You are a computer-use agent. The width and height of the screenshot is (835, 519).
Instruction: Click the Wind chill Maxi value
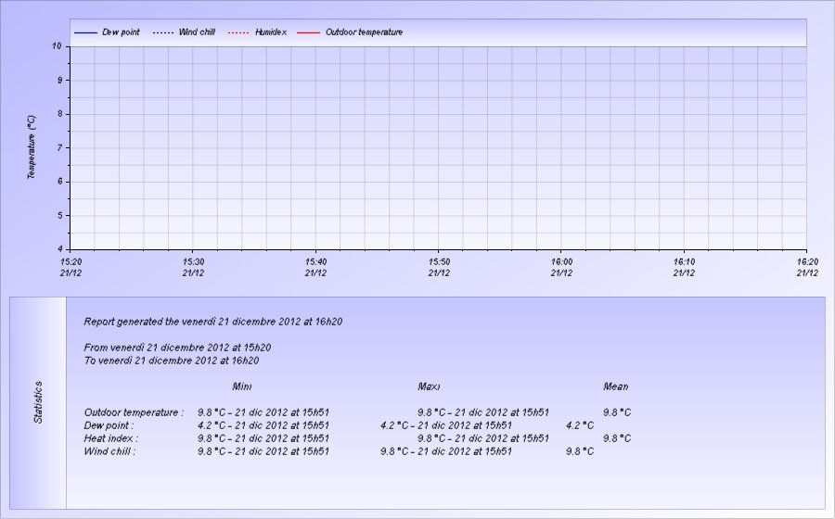click(446, 451)
